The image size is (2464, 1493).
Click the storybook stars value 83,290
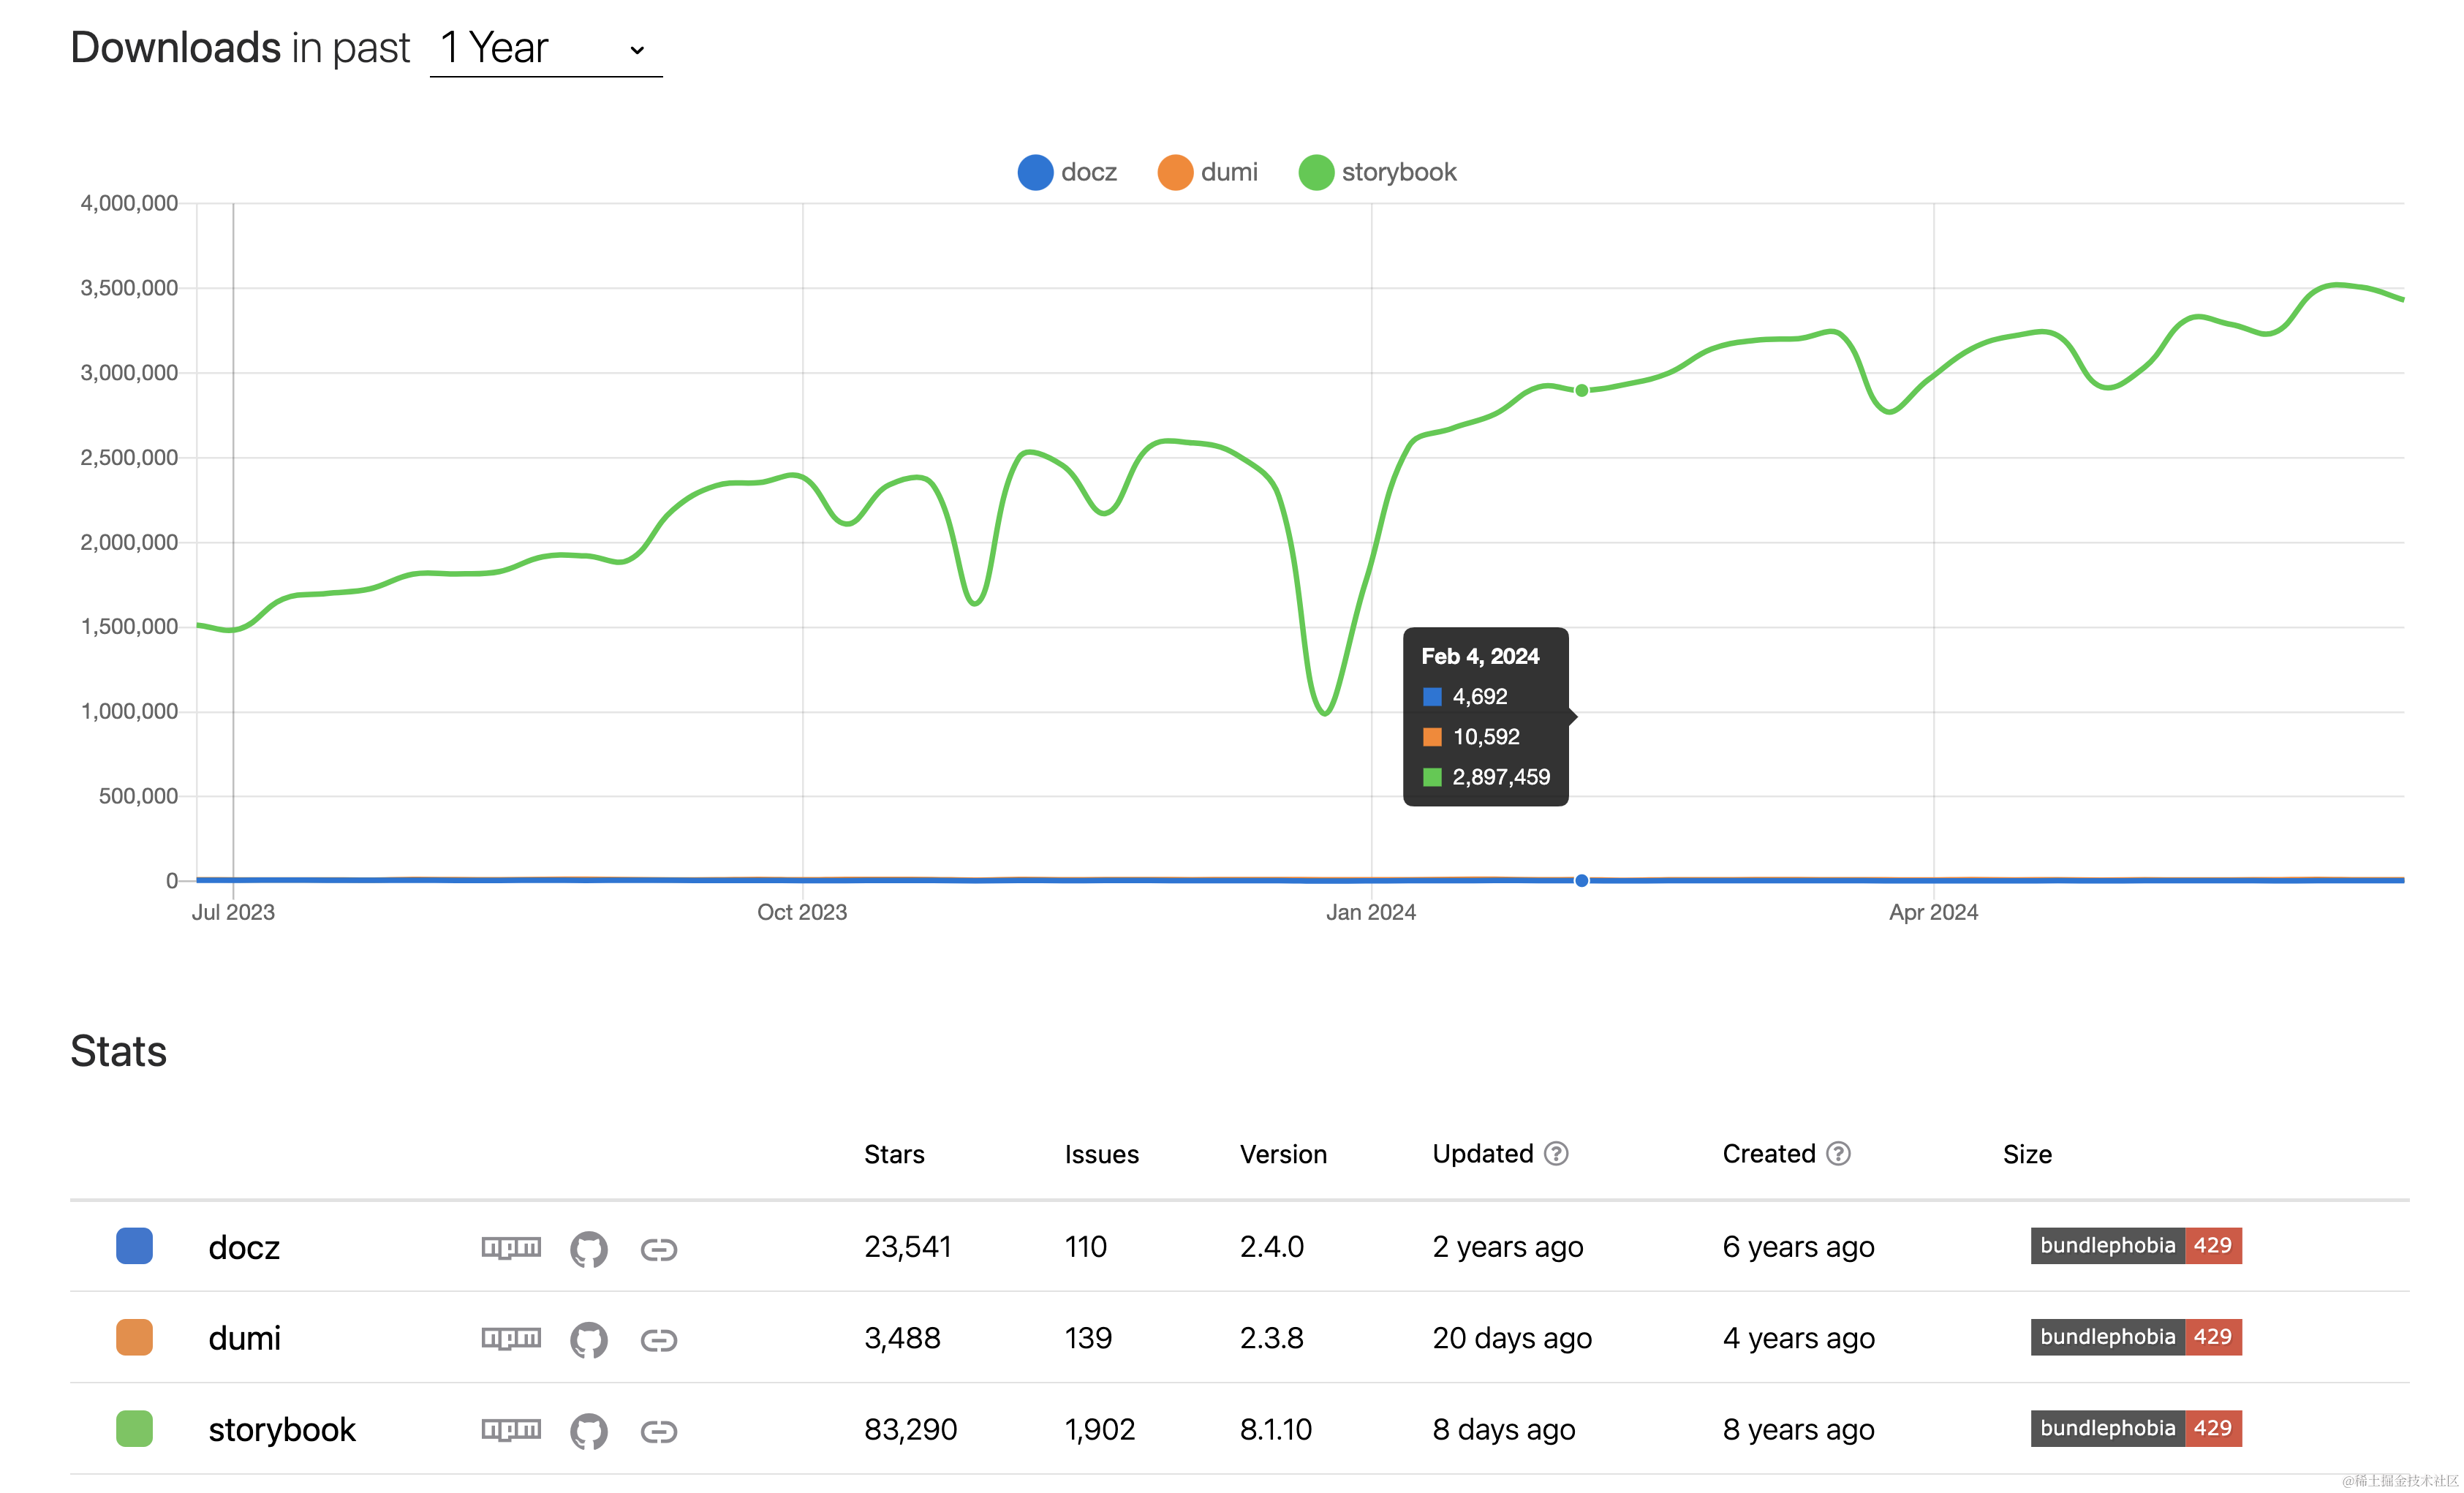[911, 1430]
